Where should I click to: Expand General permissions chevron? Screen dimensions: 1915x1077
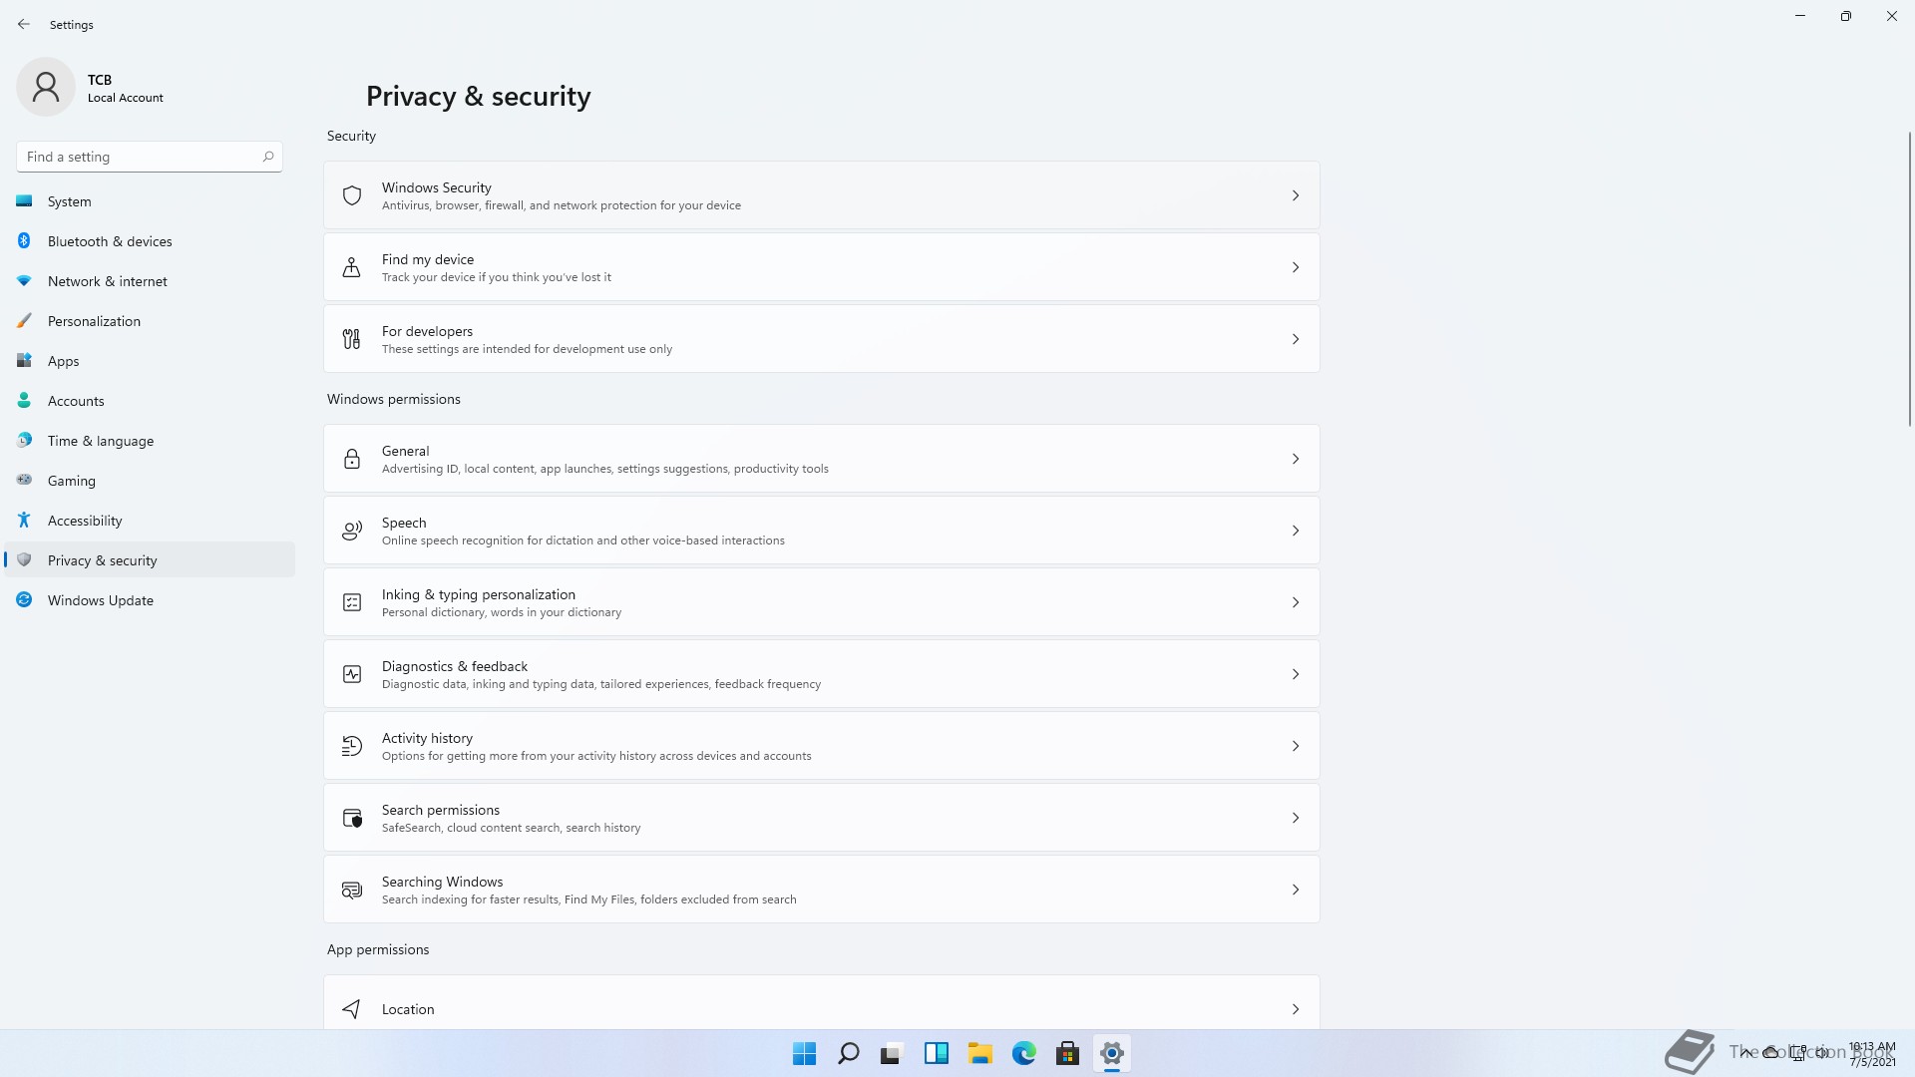pyautogui.click(x=1296, y=459)
